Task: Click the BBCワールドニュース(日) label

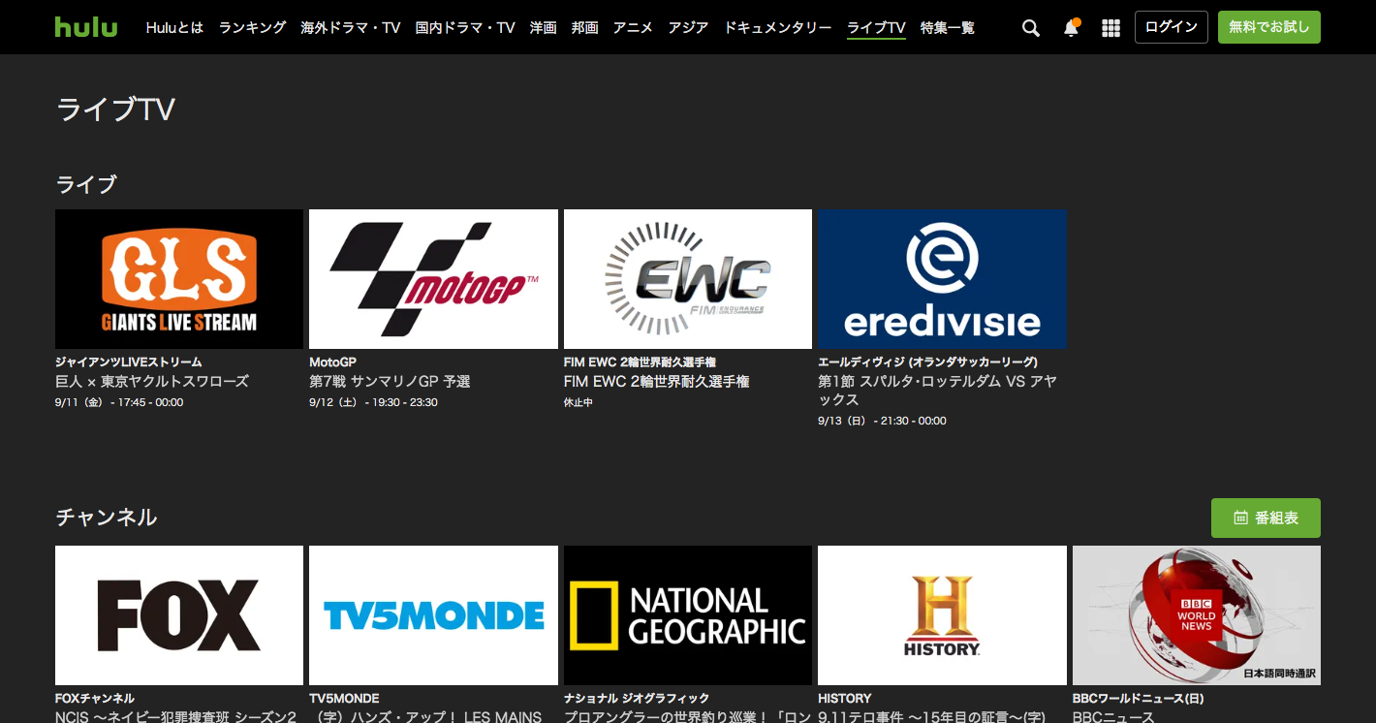Action: 1138,698
